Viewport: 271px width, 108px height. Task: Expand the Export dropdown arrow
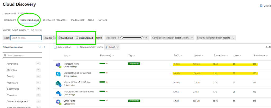click(x=117, y=47)
